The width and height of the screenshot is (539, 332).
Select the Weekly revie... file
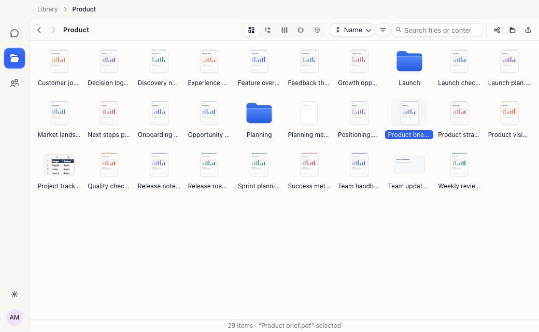tap(459, 171)
